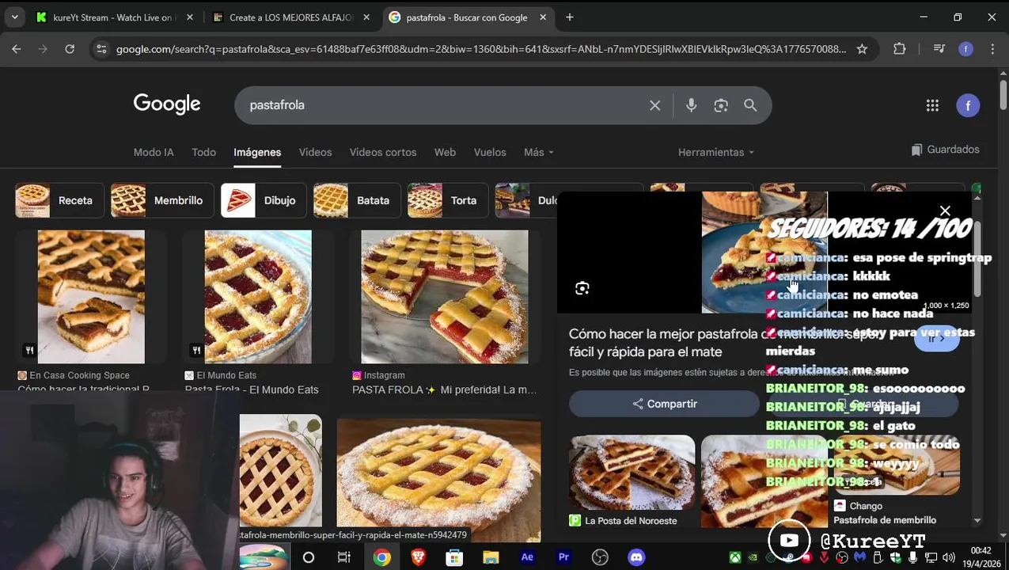
Task: Close the image preview panel
Action: pos(945,211)
